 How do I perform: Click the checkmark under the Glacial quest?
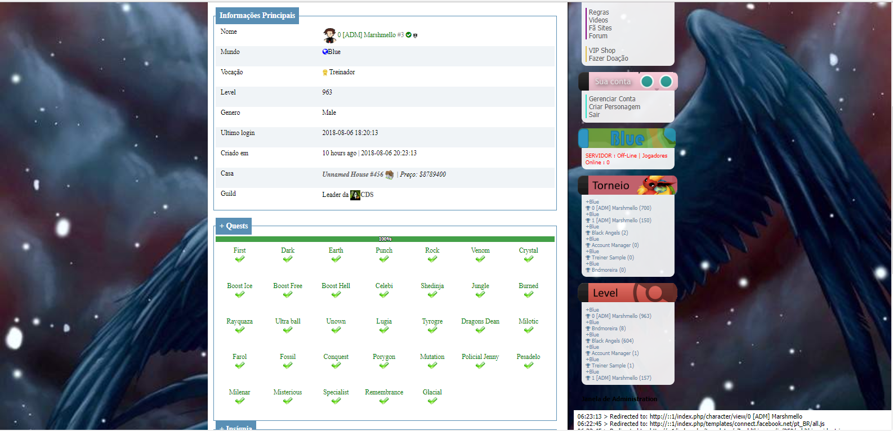432,401
